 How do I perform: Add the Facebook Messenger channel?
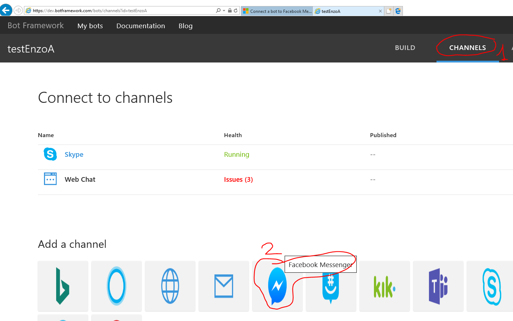277,287
